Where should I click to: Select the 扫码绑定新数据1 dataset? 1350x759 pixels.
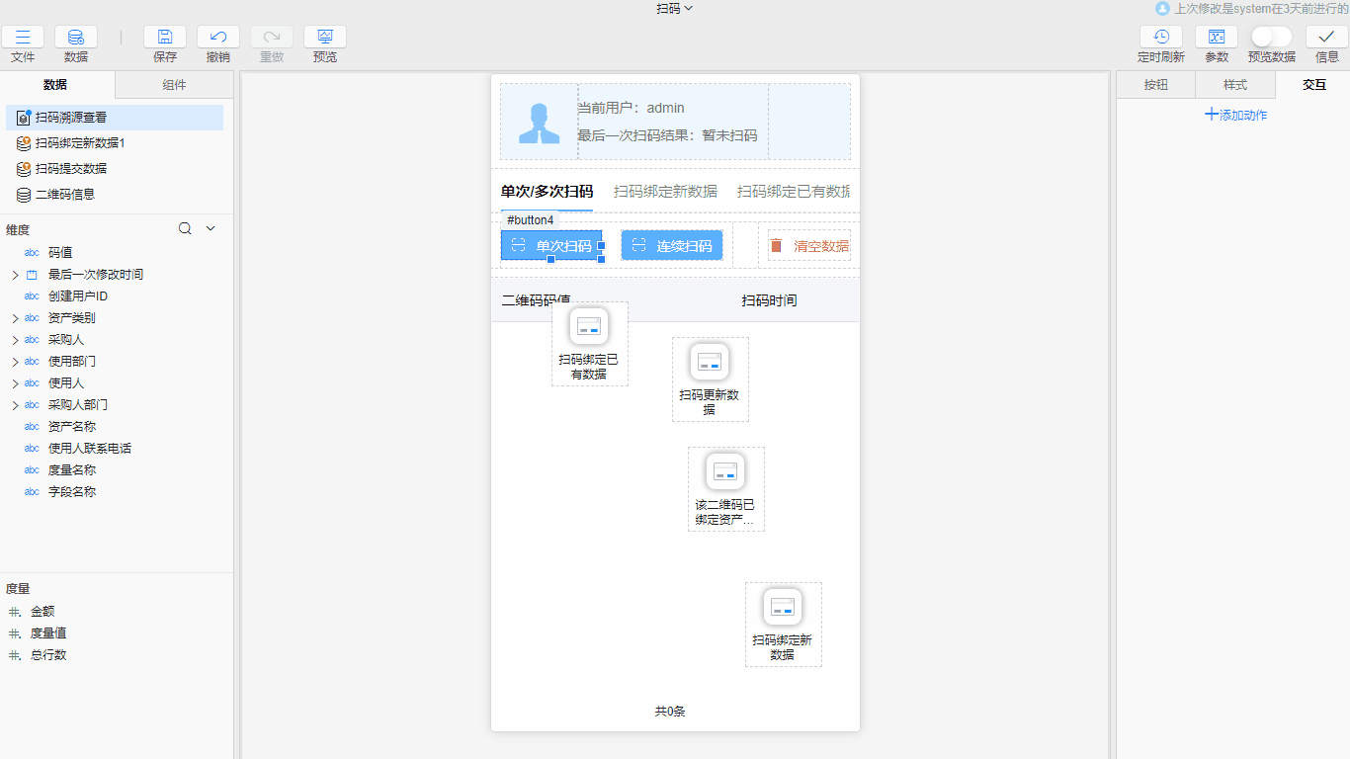[x=80, y=143]
